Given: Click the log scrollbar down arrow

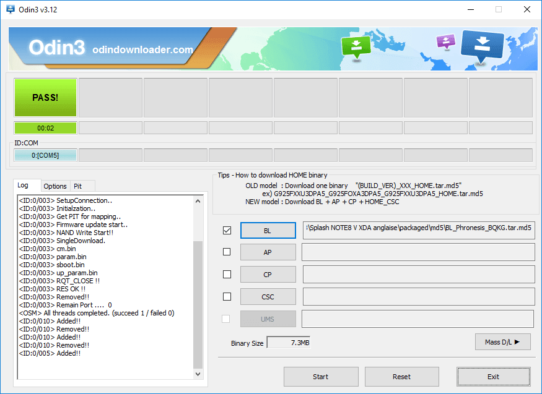Looking at the screenshot, I should pos(198,374).
